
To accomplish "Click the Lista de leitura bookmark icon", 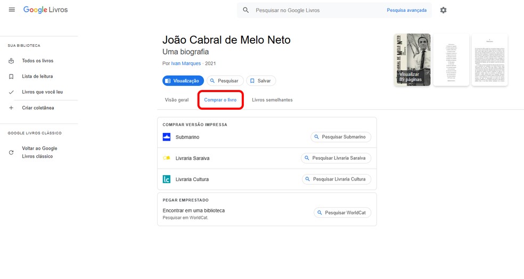I will [11, 77].
